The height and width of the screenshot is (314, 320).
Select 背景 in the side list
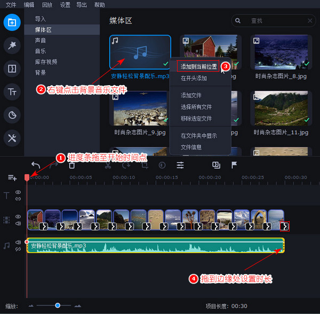click(x=62, y=72)
